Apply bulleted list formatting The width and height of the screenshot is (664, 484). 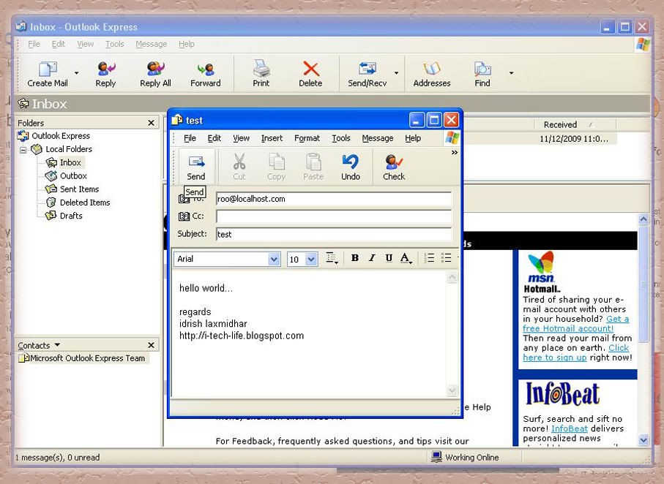click(446, 257)
